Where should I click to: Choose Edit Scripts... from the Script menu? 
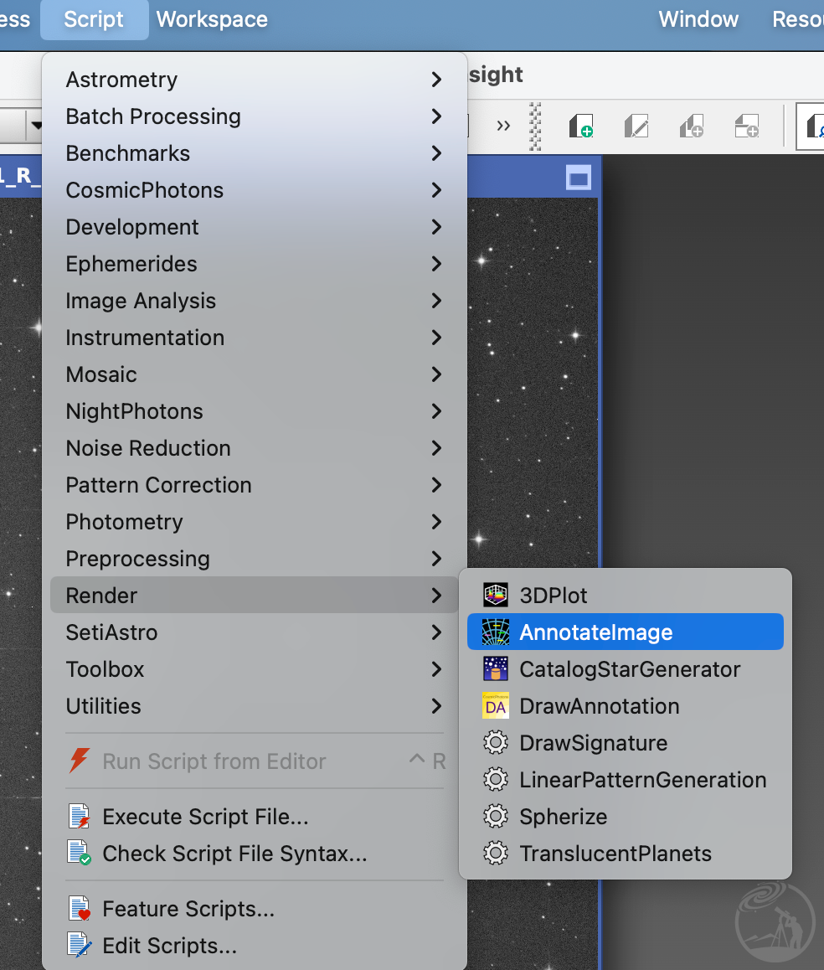coord(169,946)
